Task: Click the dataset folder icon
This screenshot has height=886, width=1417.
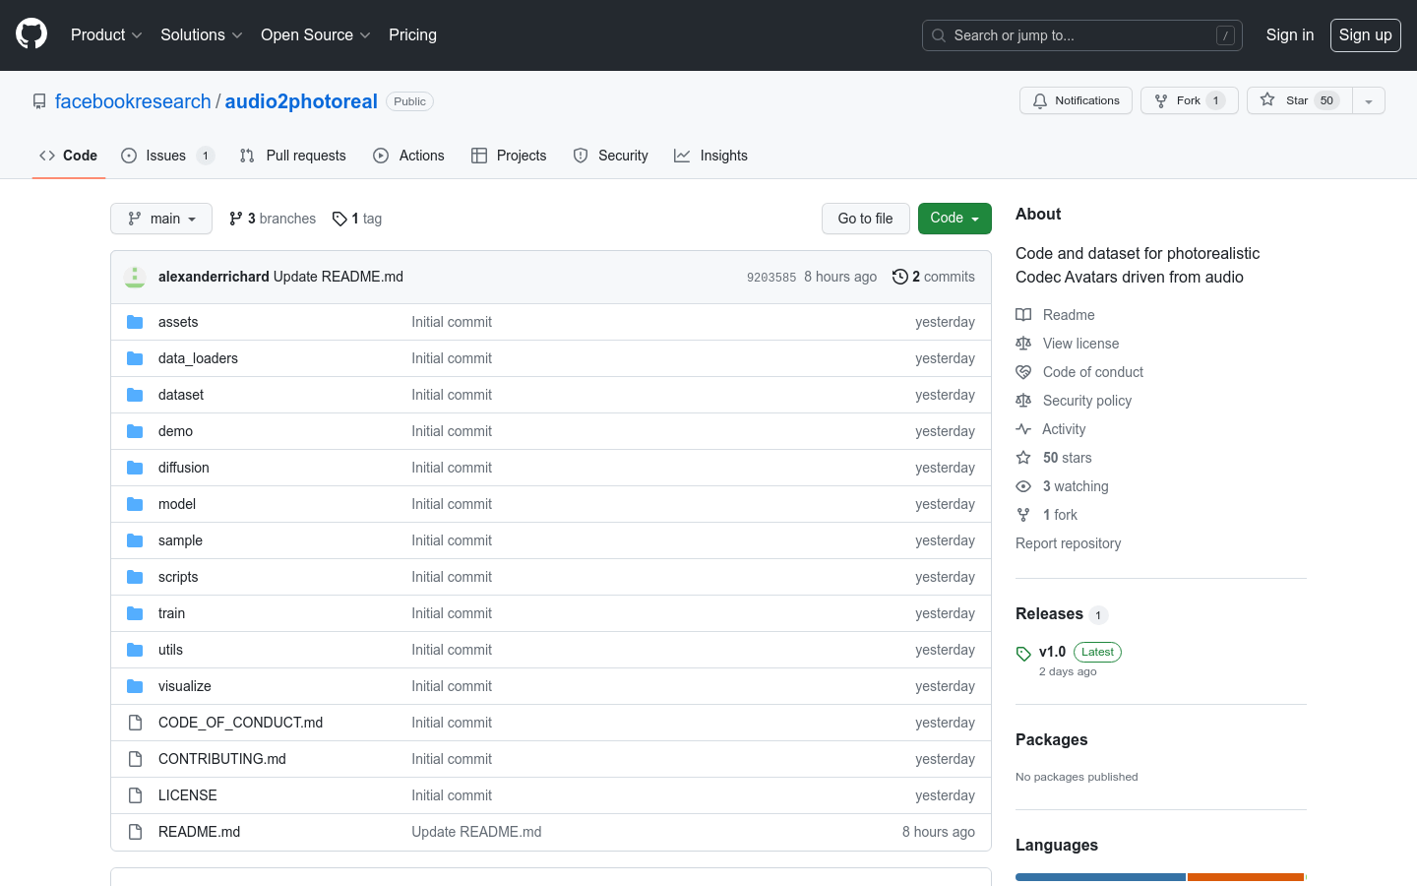Action: click(135, 395)
